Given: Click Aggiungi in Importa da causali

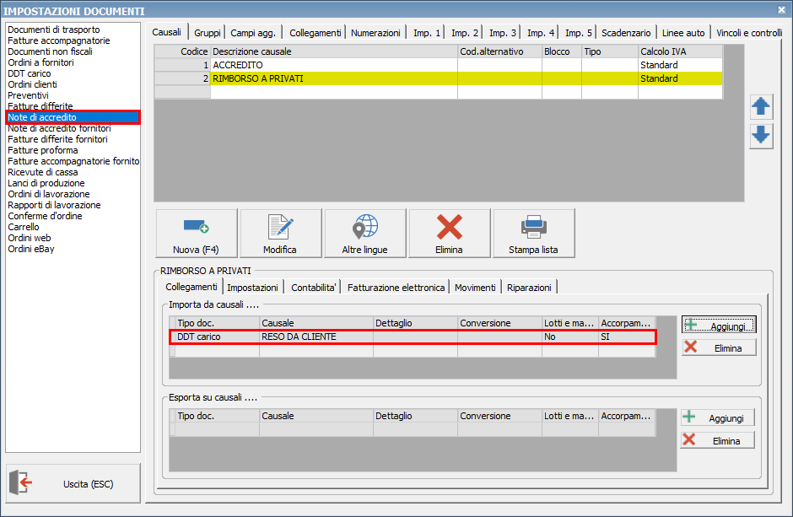Looking at the screenshot, I should click(719, 326).
